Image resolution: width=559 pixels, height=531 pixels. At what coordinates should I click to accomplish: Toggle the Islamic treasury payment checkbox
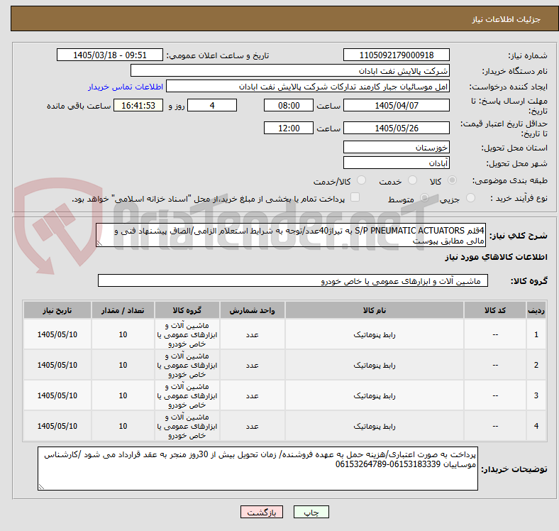pos(355,197)
